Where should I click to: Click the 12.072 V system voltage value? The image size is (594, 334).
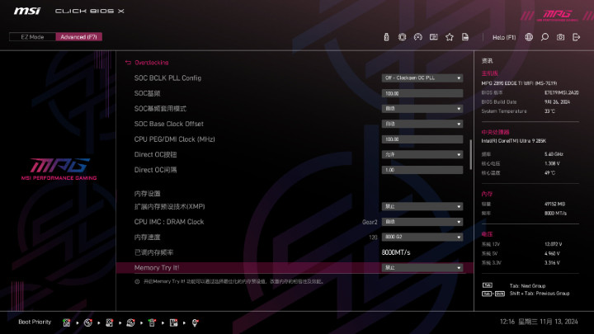(553, 244)
